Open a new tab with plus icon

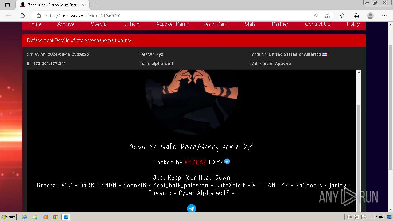coord(96,5)
